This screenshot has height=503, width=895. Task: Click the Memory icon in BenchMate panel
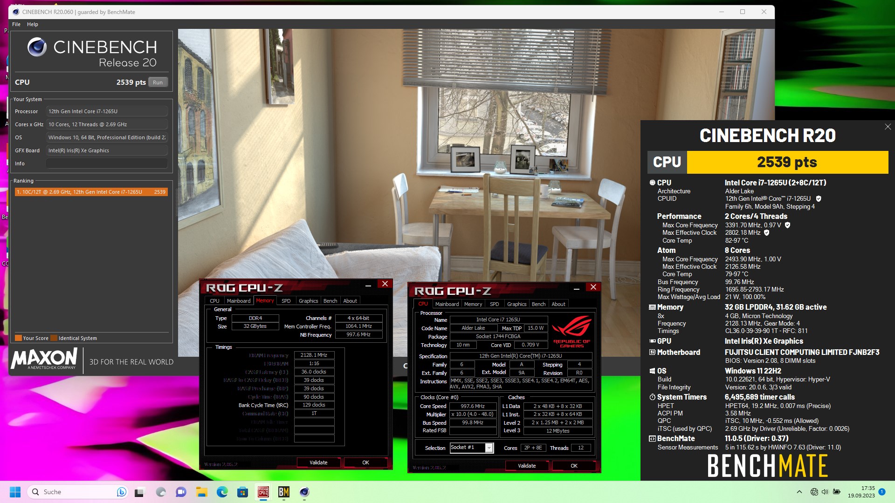(652, 307)
